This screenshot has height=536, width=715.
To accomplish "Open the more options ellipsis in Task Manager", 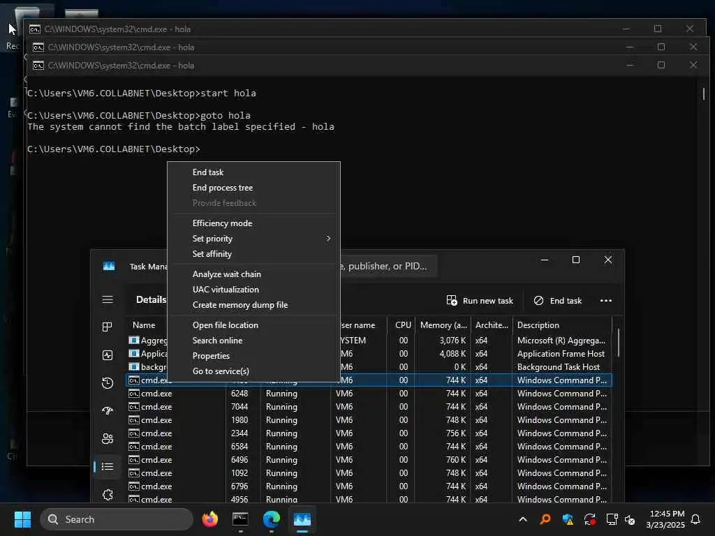I will (x=606, y=300).
